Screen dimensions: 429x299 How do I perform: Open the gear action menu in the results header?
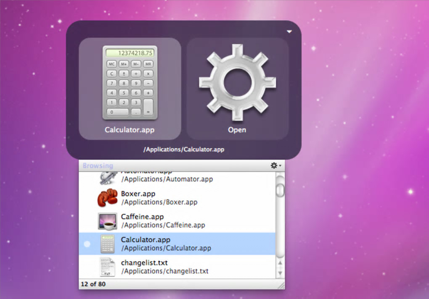click(276, 165)
